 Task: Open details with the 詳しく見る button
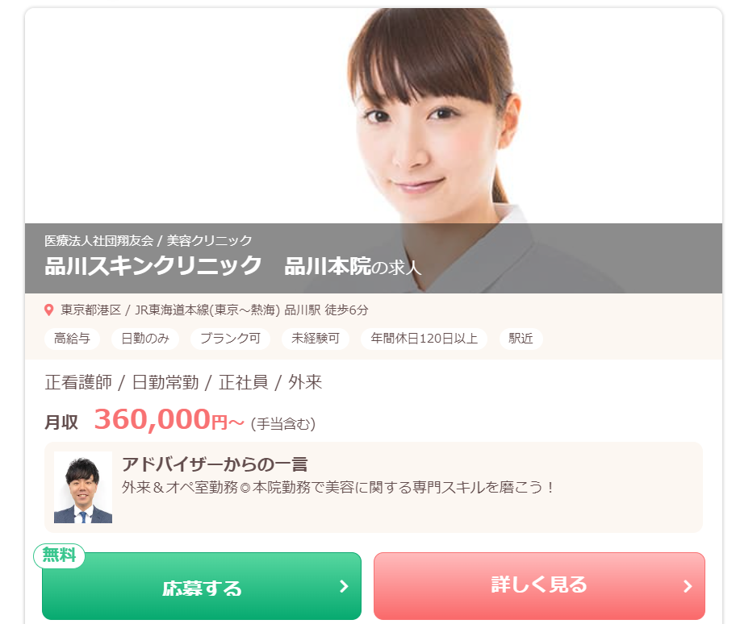(539, 586)
